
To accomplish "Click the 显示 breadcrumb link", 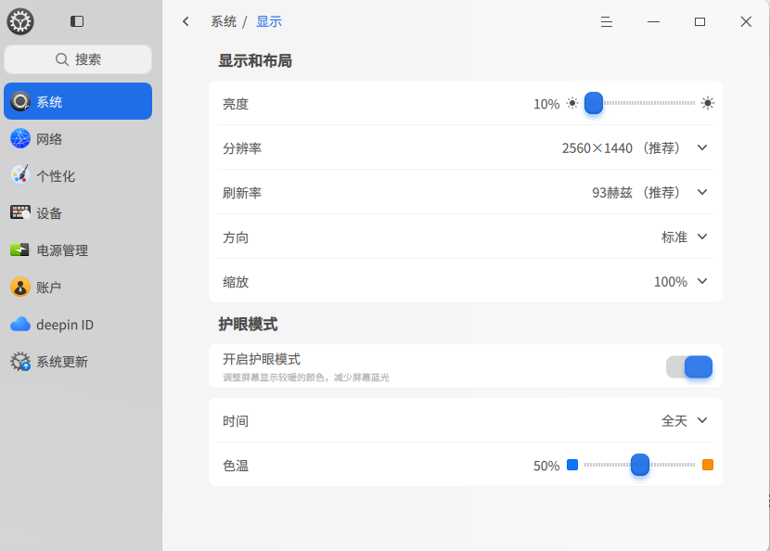I will click(x=269, y=21).
